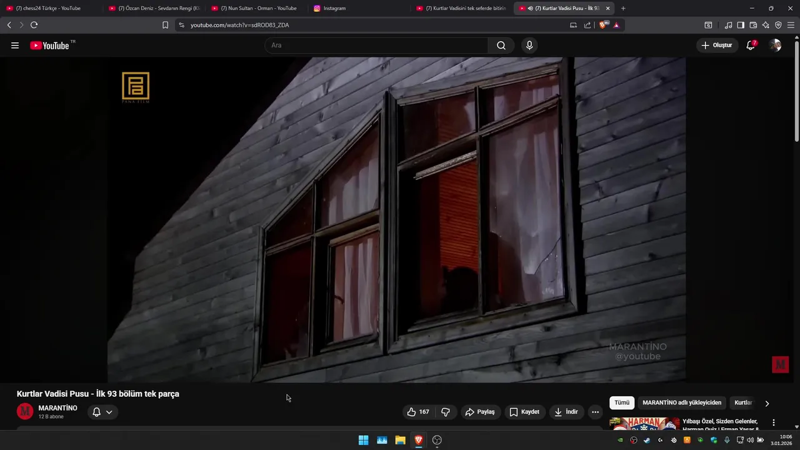Image resolution: width=800 pixels, height=450 pixels.
Task: Open File Explorer from the taskbar
Action: tap(400, 440)
